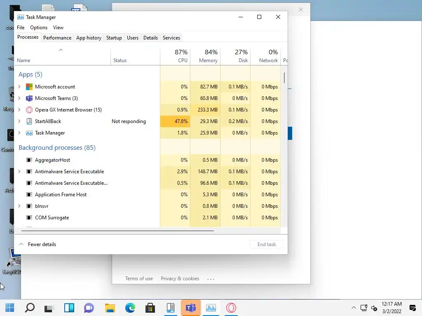Select the 47.8% CPU cell for StartAllBack

coord(175,121)
